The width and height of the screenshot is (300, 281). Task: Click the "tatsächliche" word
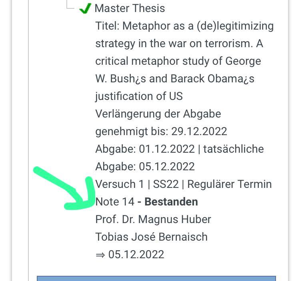pyautogui.click(x=233, y=149)
